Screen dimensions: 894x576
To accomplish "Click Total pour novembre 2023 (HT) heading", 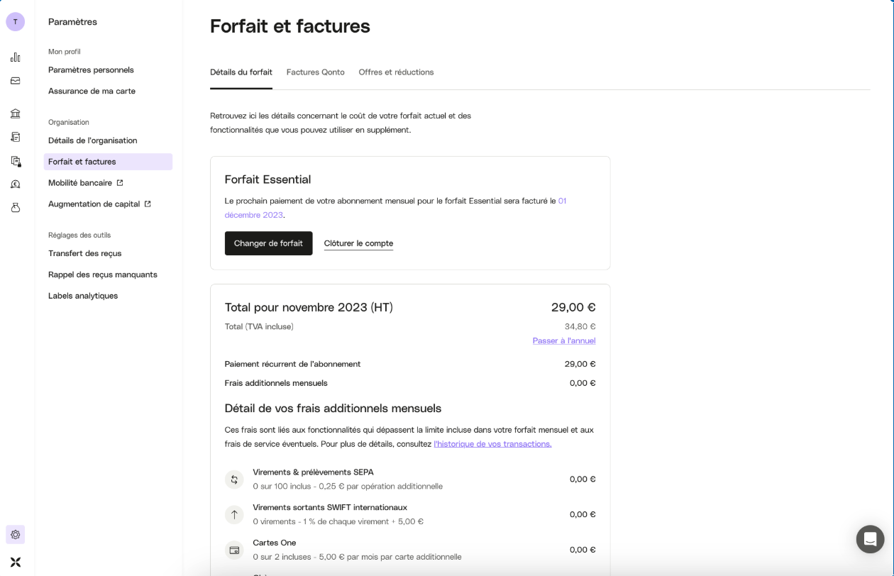I will [x=309, y=307].
